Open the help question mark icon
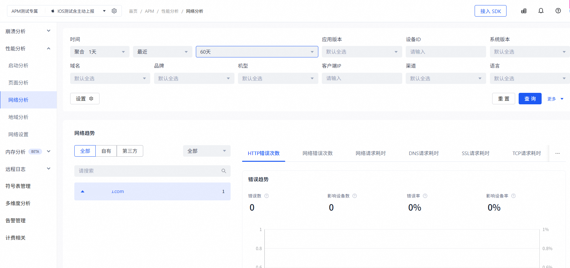Viewport: 570px width, 268px height. point(558,11)
